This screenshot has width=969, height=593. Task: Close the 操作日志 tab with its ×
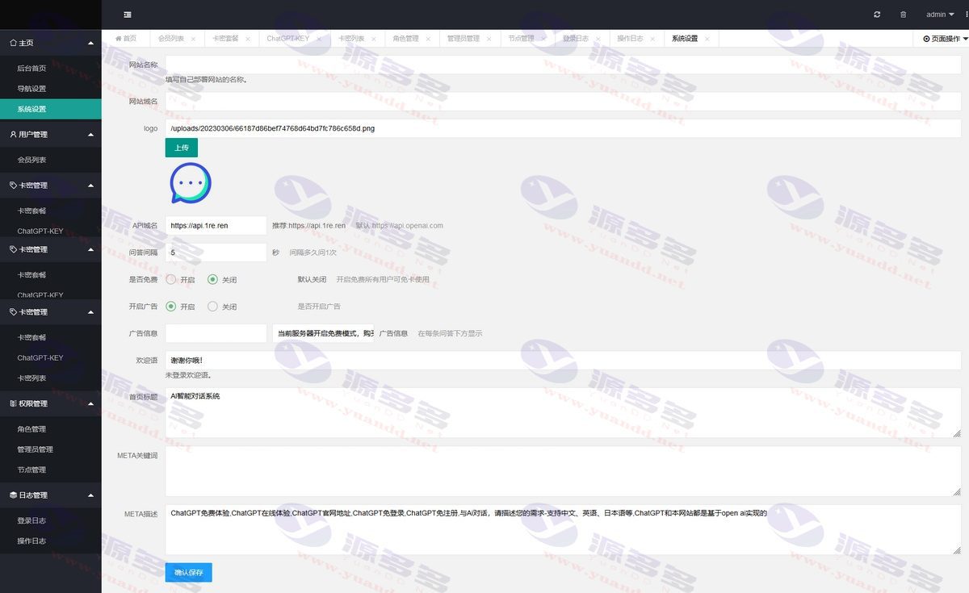(652, 39)
